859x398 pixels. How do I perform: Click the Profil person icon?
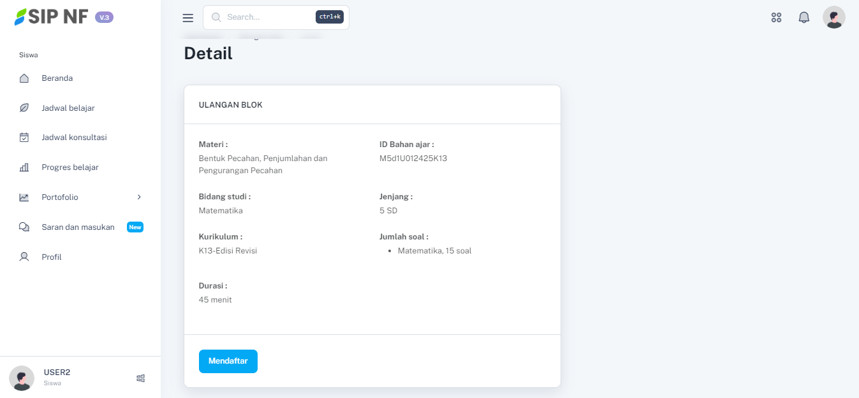[24, 257]
